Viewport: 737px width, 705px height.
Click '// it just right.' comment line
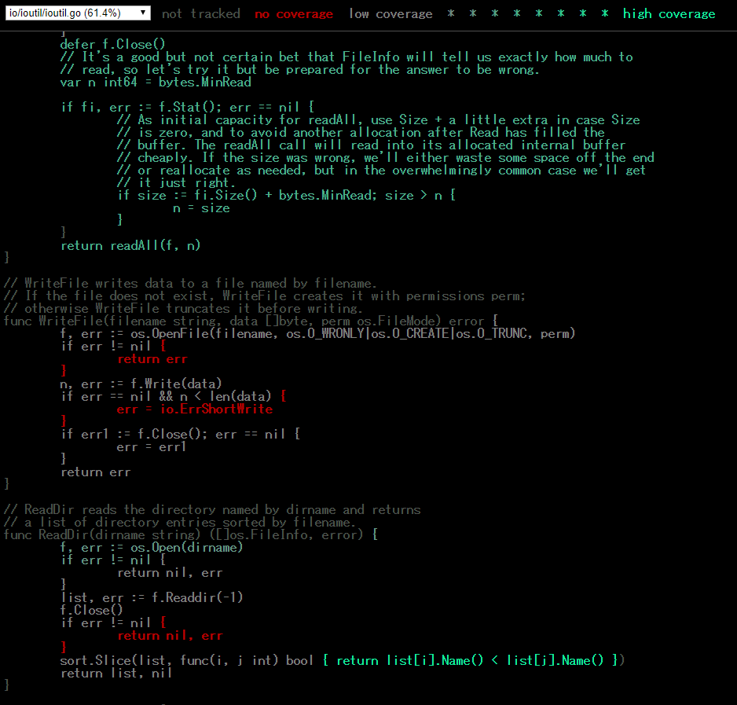[176, 183]
